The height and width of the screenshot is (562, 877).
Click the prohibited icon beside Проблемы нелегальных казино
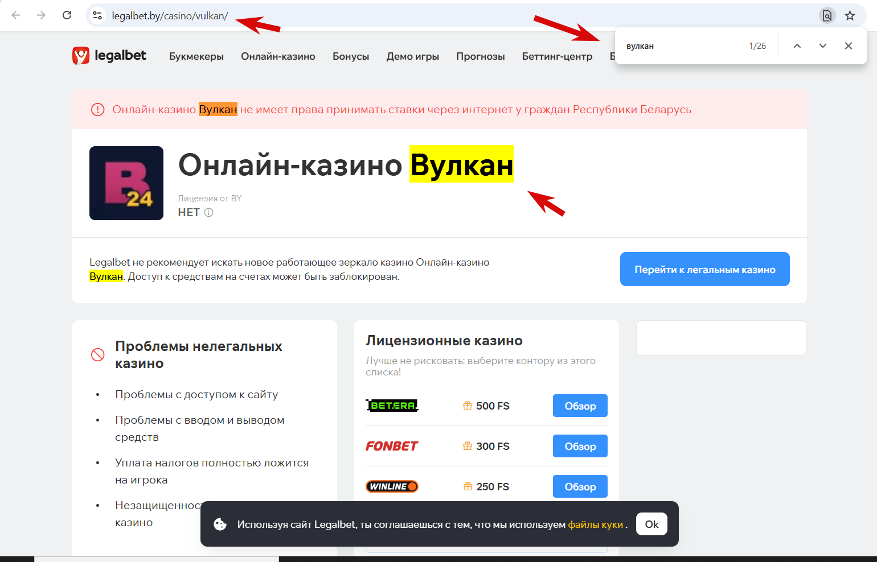98,354
